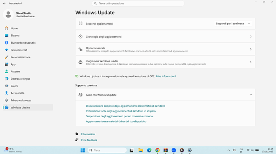The width and height of the screenshot is (276, 154).
Task: Open Cronologia degli aggiornamenti chevron
Action: (251, 36)
